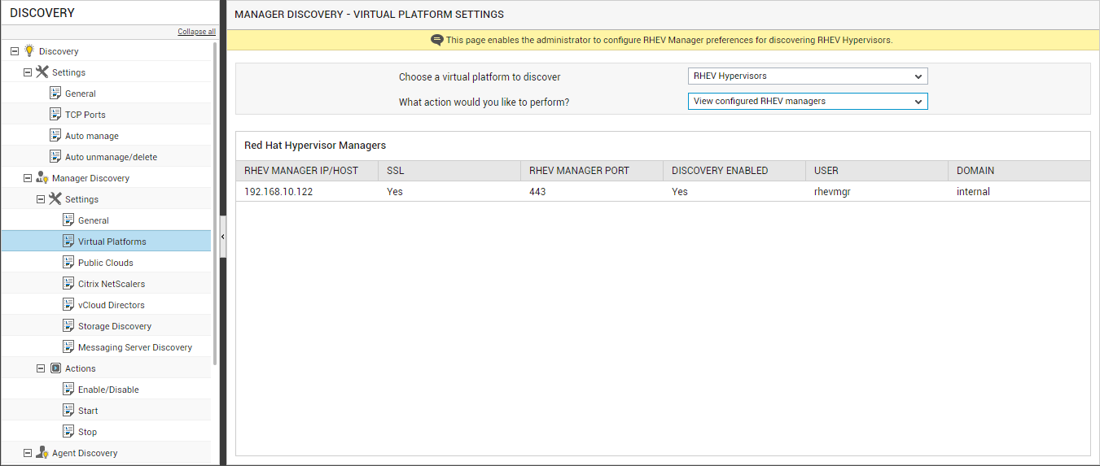Click the speech bubble info icon in banner
This screenshot has height=466, width=1100.
(x=436, y=40)
